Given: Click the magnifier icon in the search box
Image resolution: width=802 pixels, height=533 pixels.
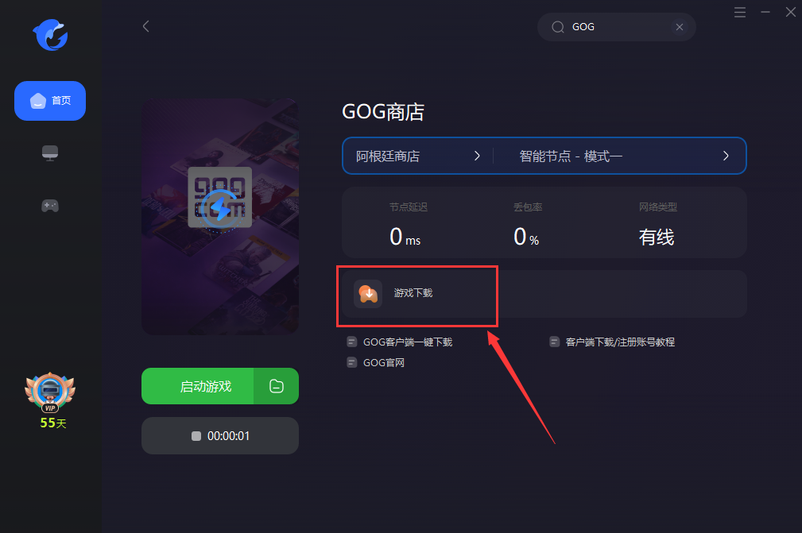Looking at the screenshot, I should pyautogui.click(x=557, y=27).
